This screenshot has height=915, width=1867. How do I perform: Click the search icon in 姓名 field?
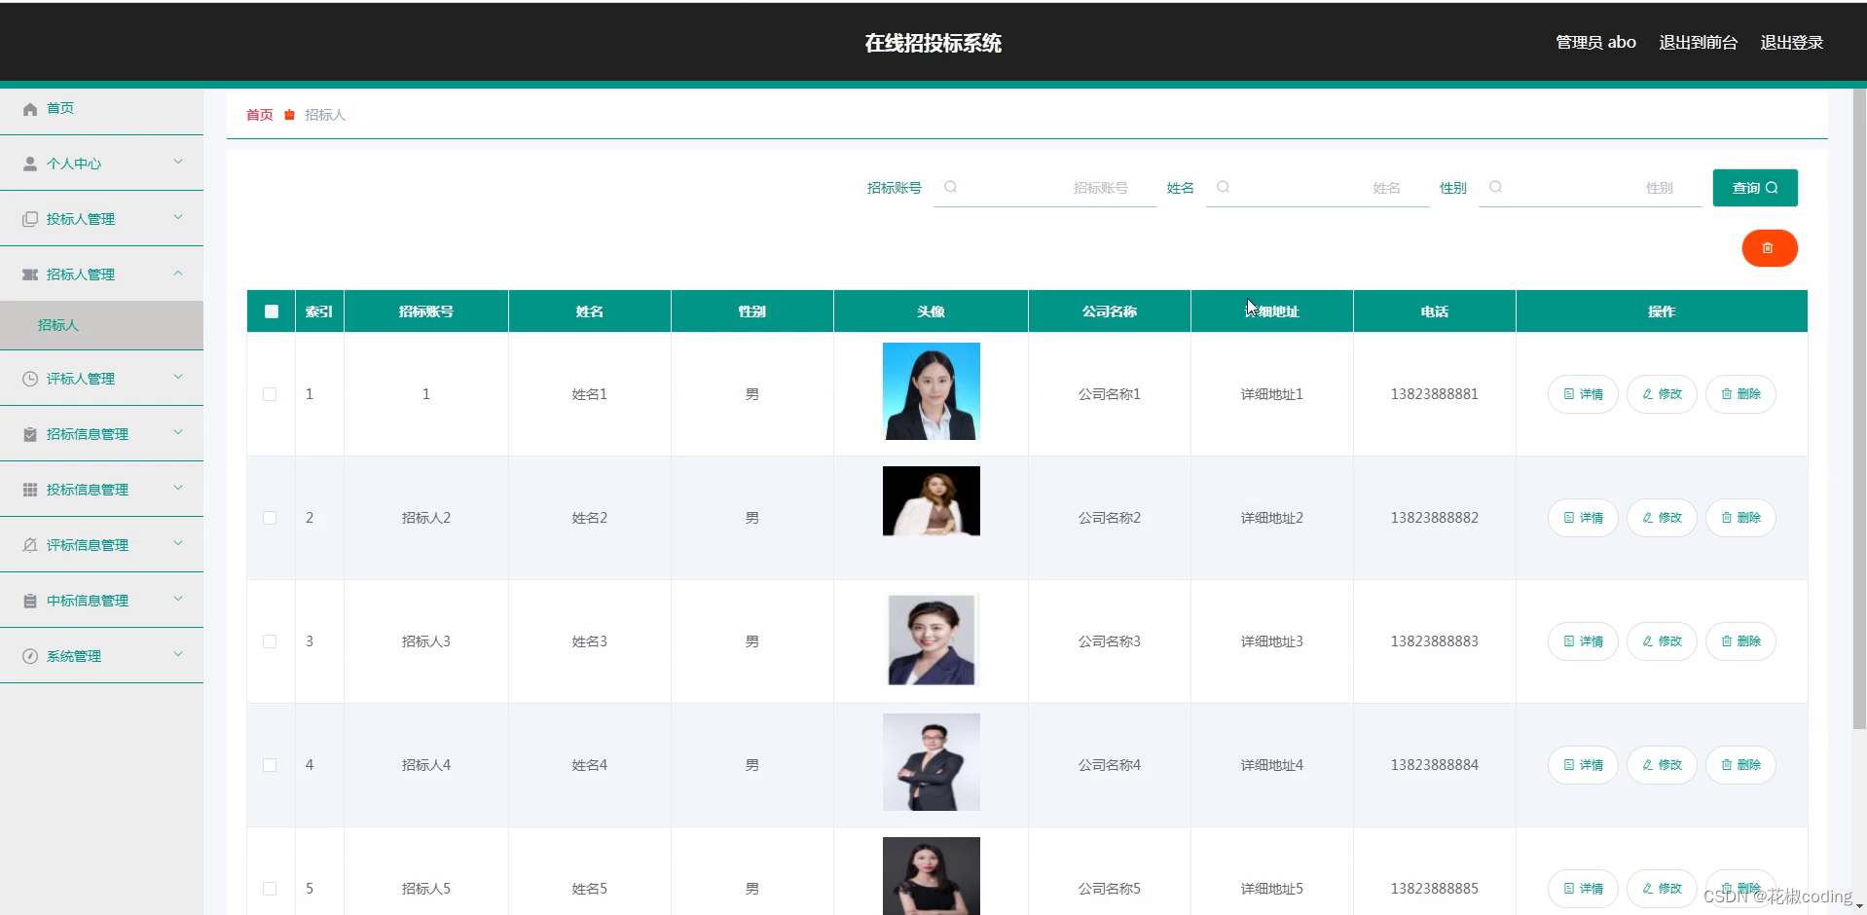click(1223, 187)
